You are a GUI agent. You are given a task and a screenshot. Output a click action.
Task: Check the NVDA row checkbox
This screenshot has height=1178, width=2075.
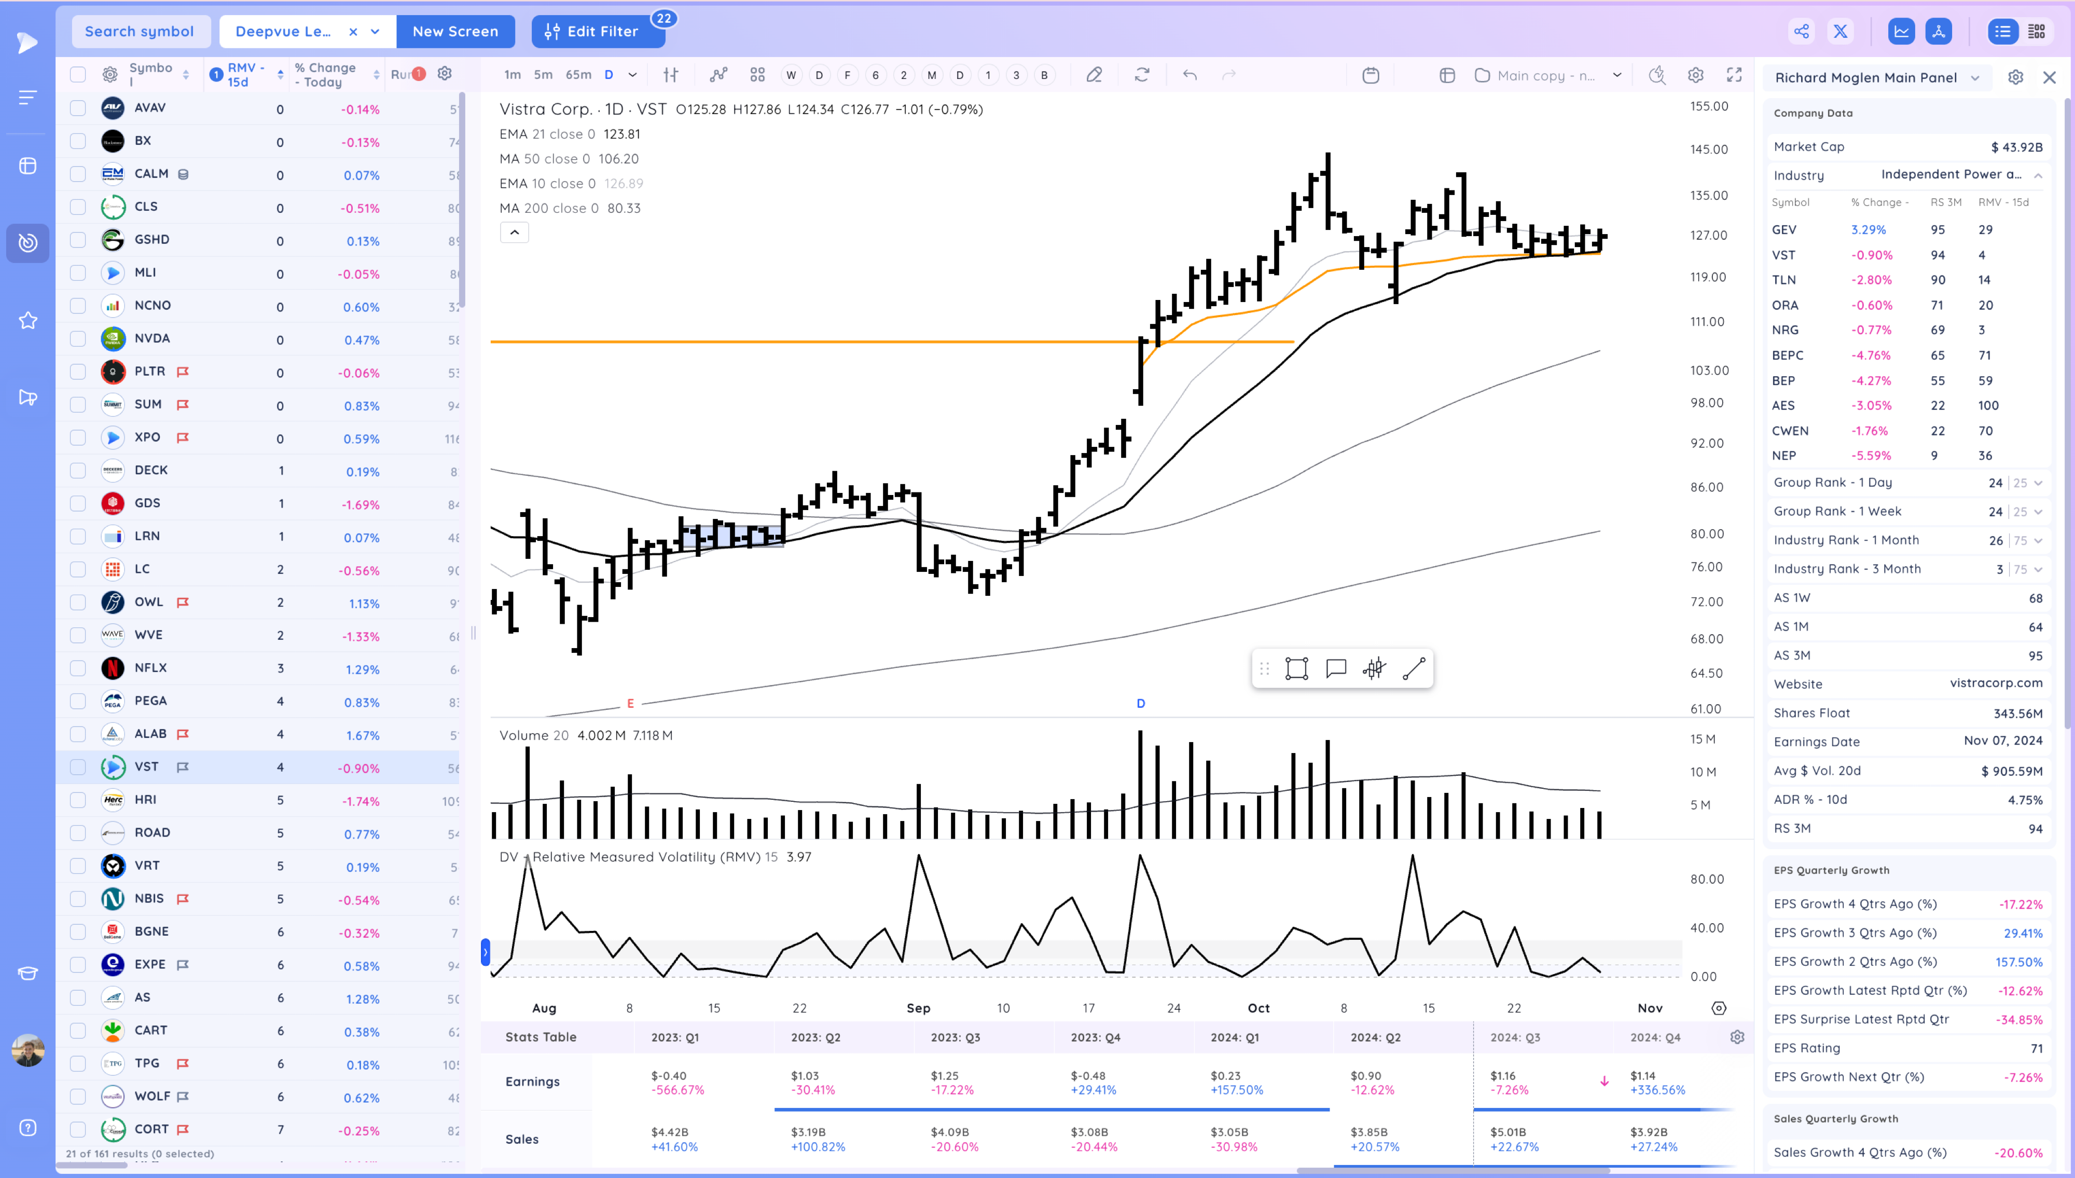78,339
